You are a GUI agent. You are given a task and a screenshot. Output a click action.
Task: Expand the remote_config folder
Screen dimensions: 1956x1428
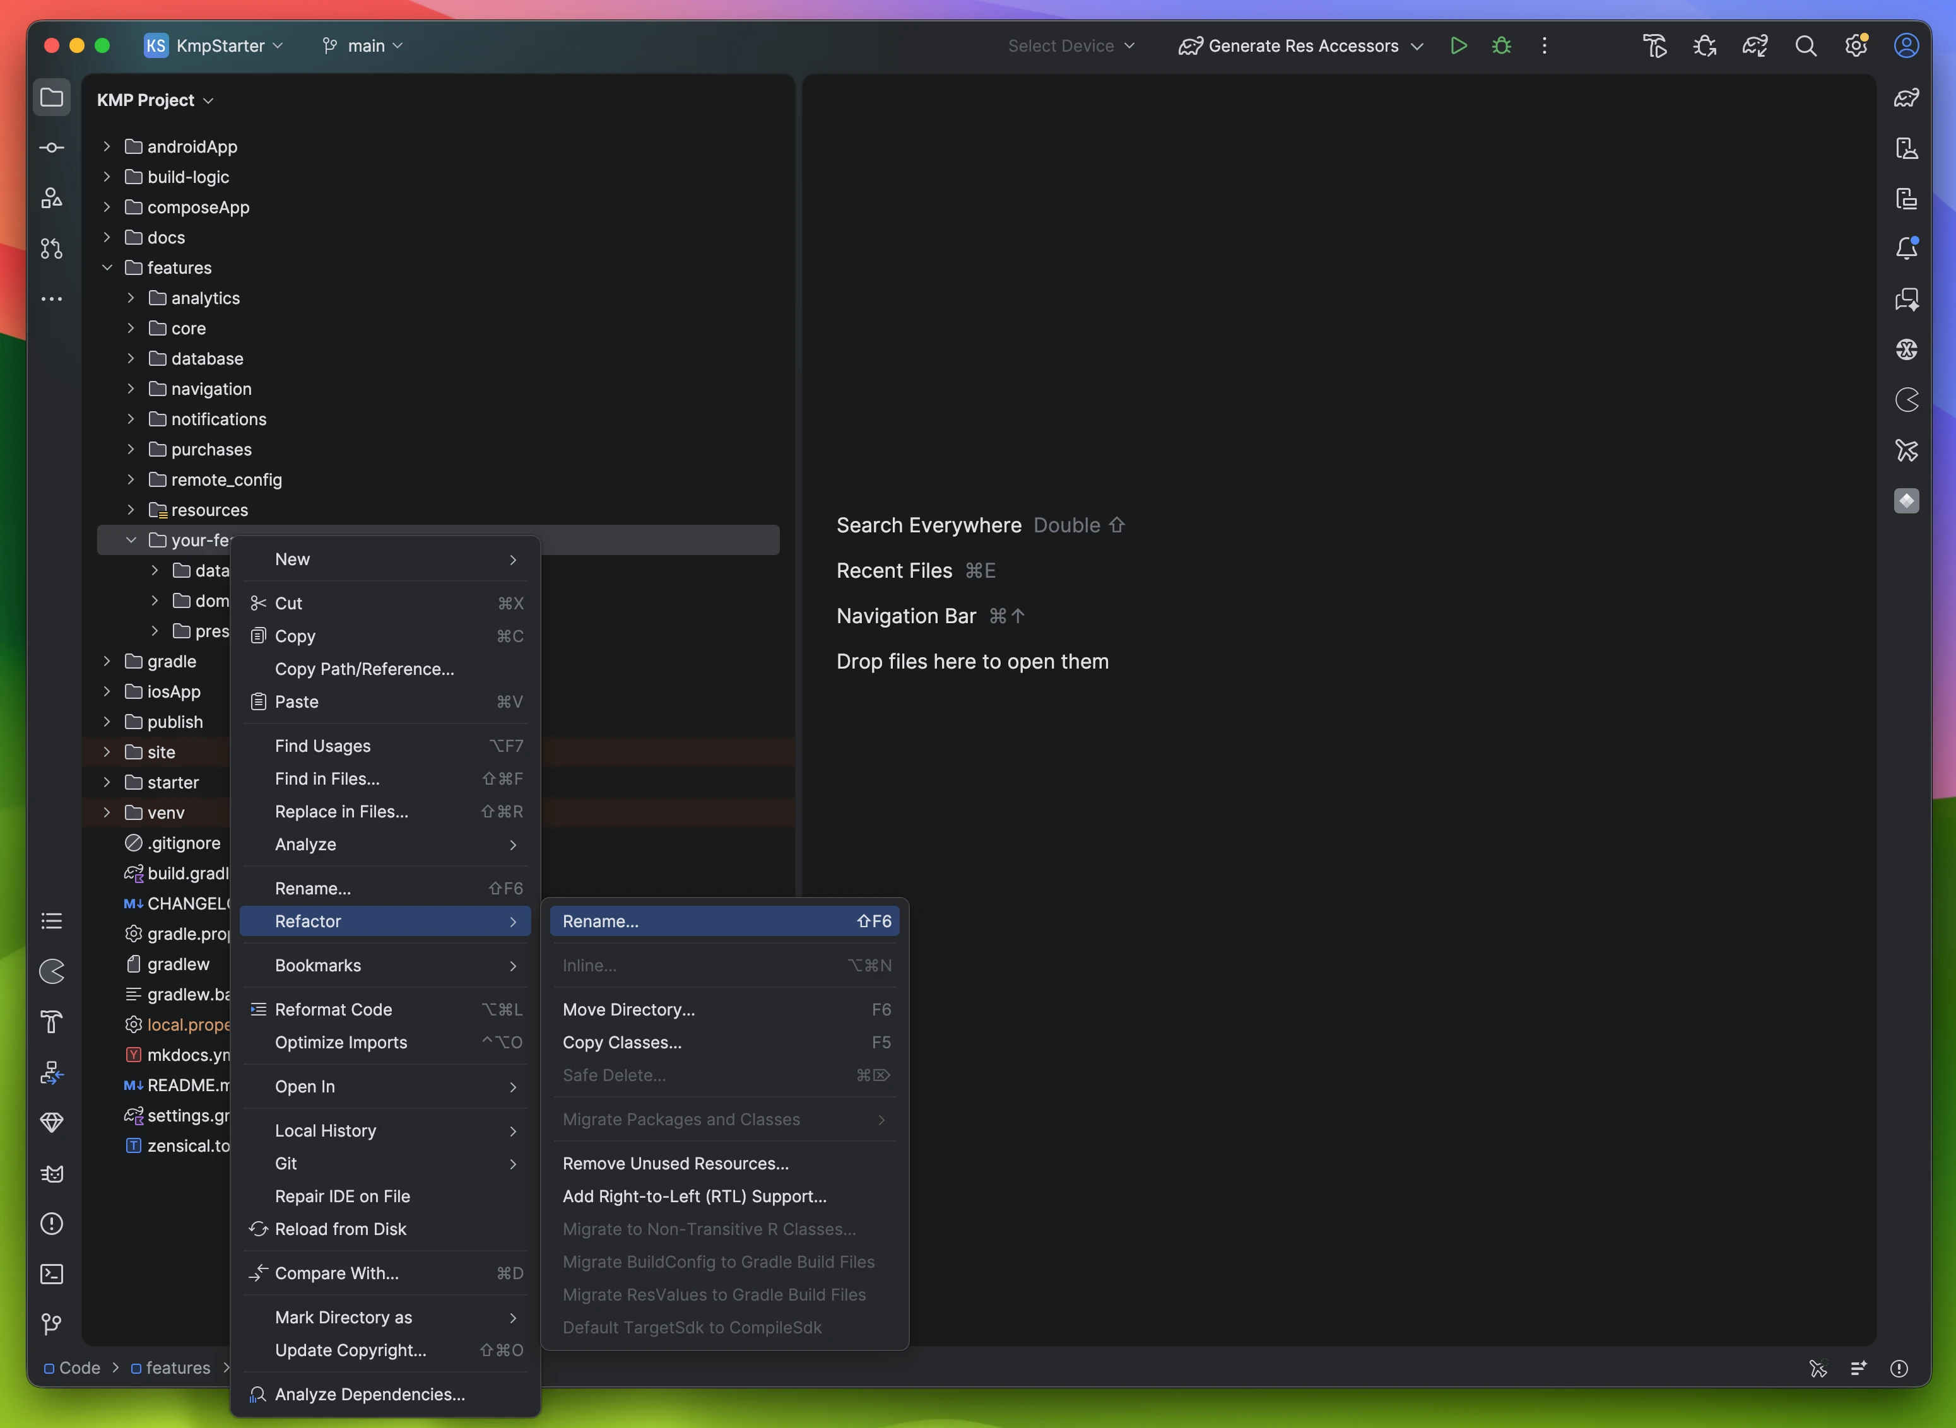131,480
